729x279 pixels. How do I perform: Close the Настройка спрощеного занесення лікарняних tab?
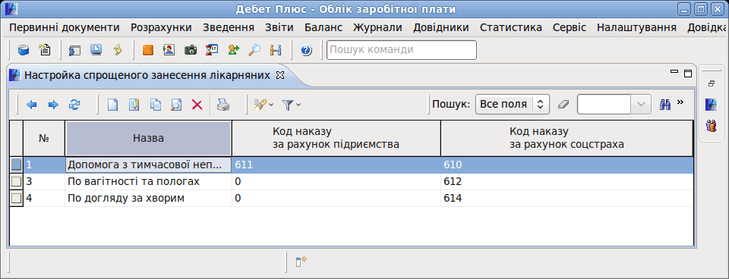(x=279, y=74)
